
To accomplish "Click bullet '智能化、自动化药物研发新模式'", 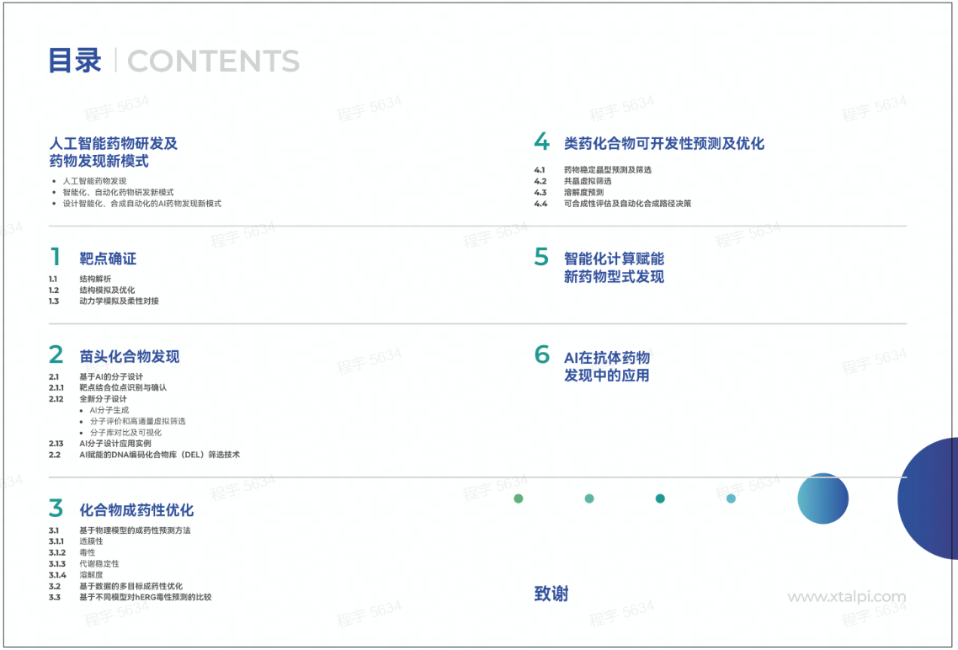I will 118,192.
